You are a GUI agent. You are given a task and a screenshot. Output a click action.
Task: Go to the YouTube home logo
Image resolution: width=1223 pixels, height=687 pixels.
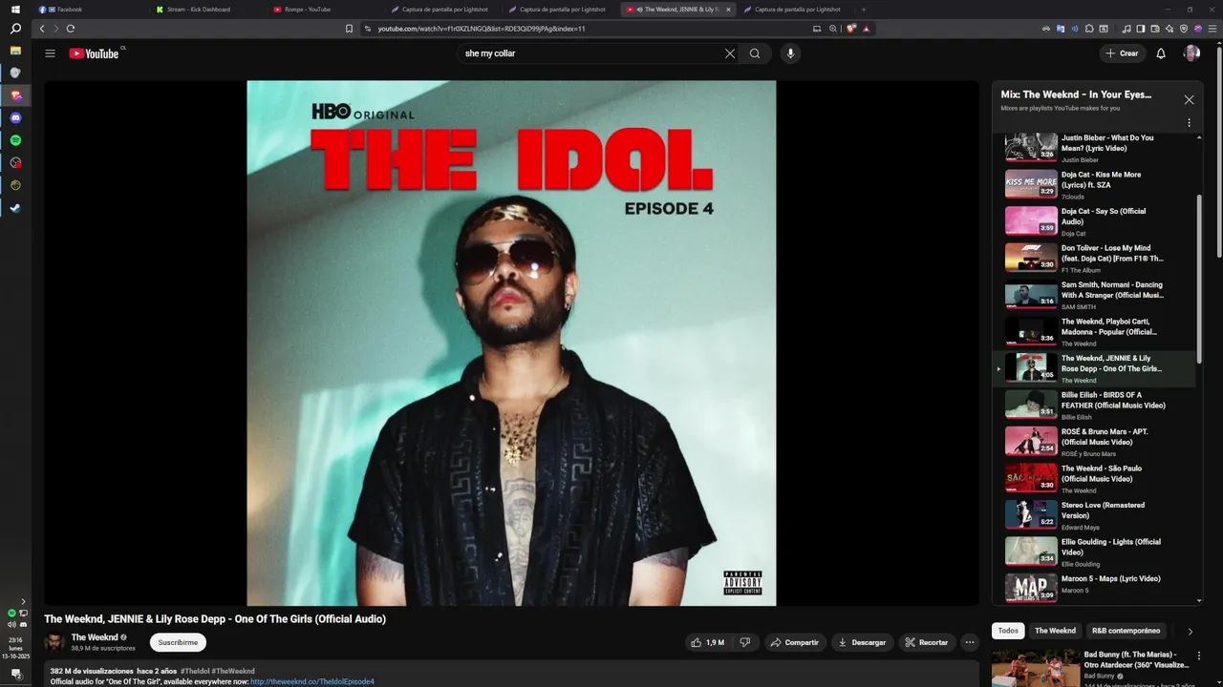[94, 53]
